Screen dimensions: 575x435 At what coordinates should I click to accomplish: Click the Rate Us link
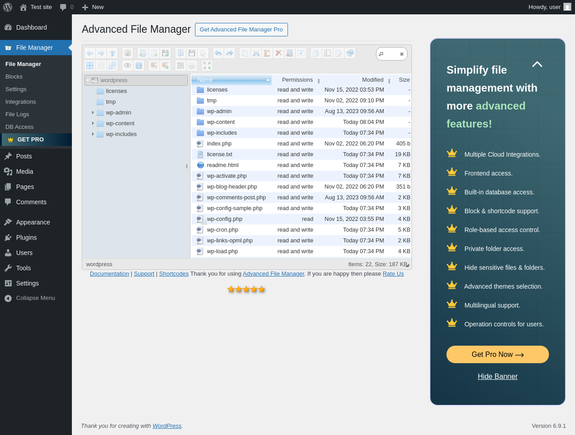pos(393,274)
